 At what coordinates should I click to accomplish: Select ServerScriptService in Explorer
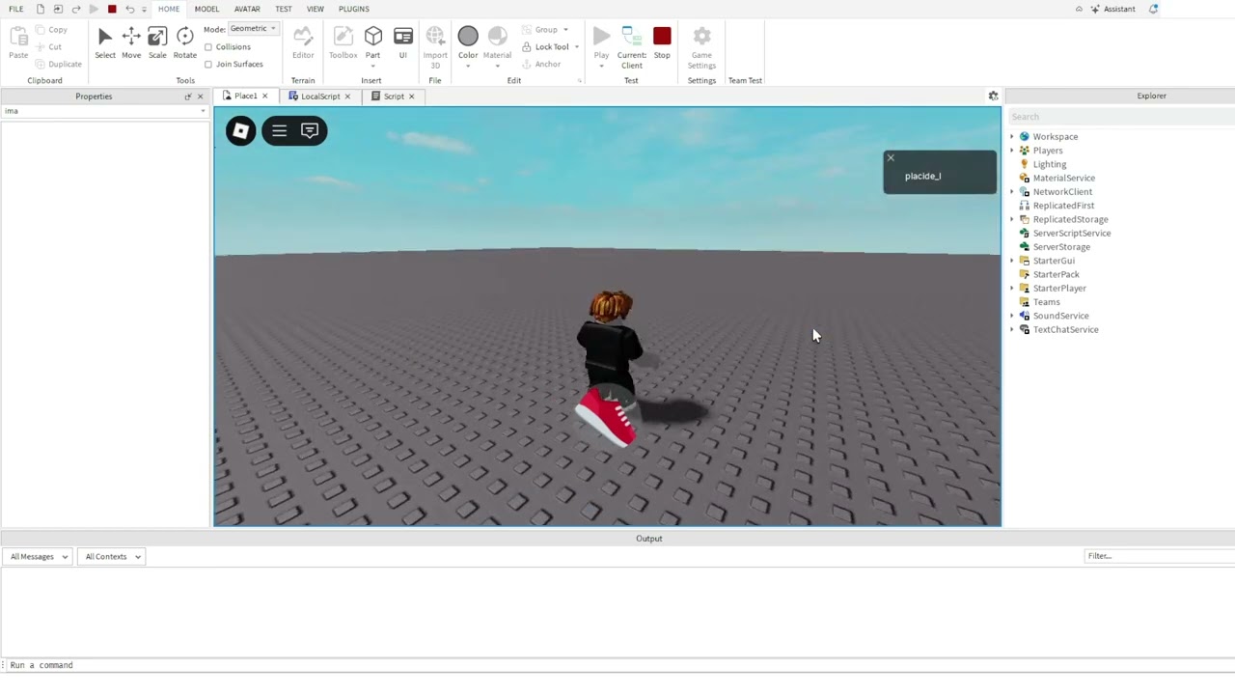tap(1072, 234)
